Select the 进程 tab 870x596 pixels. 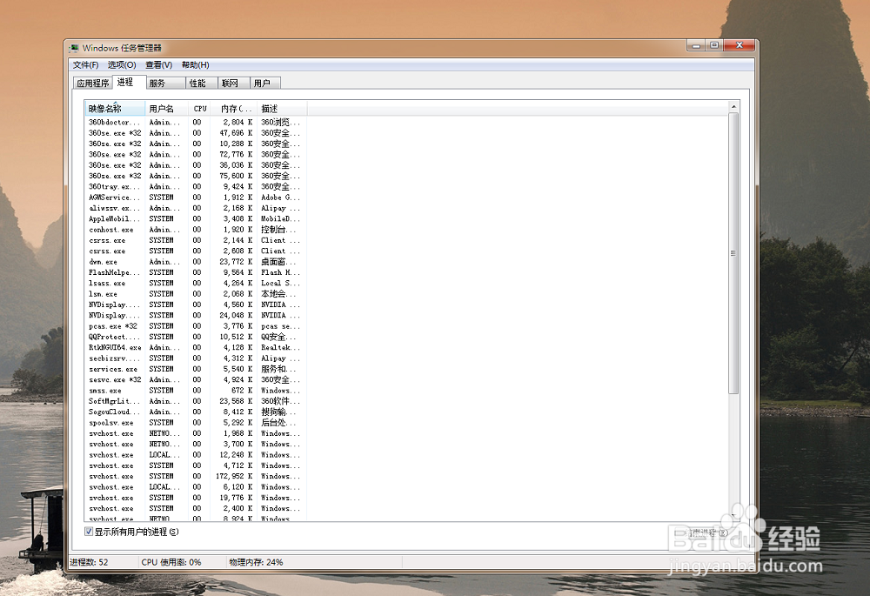pyautogui.click(x=129, y=82)
